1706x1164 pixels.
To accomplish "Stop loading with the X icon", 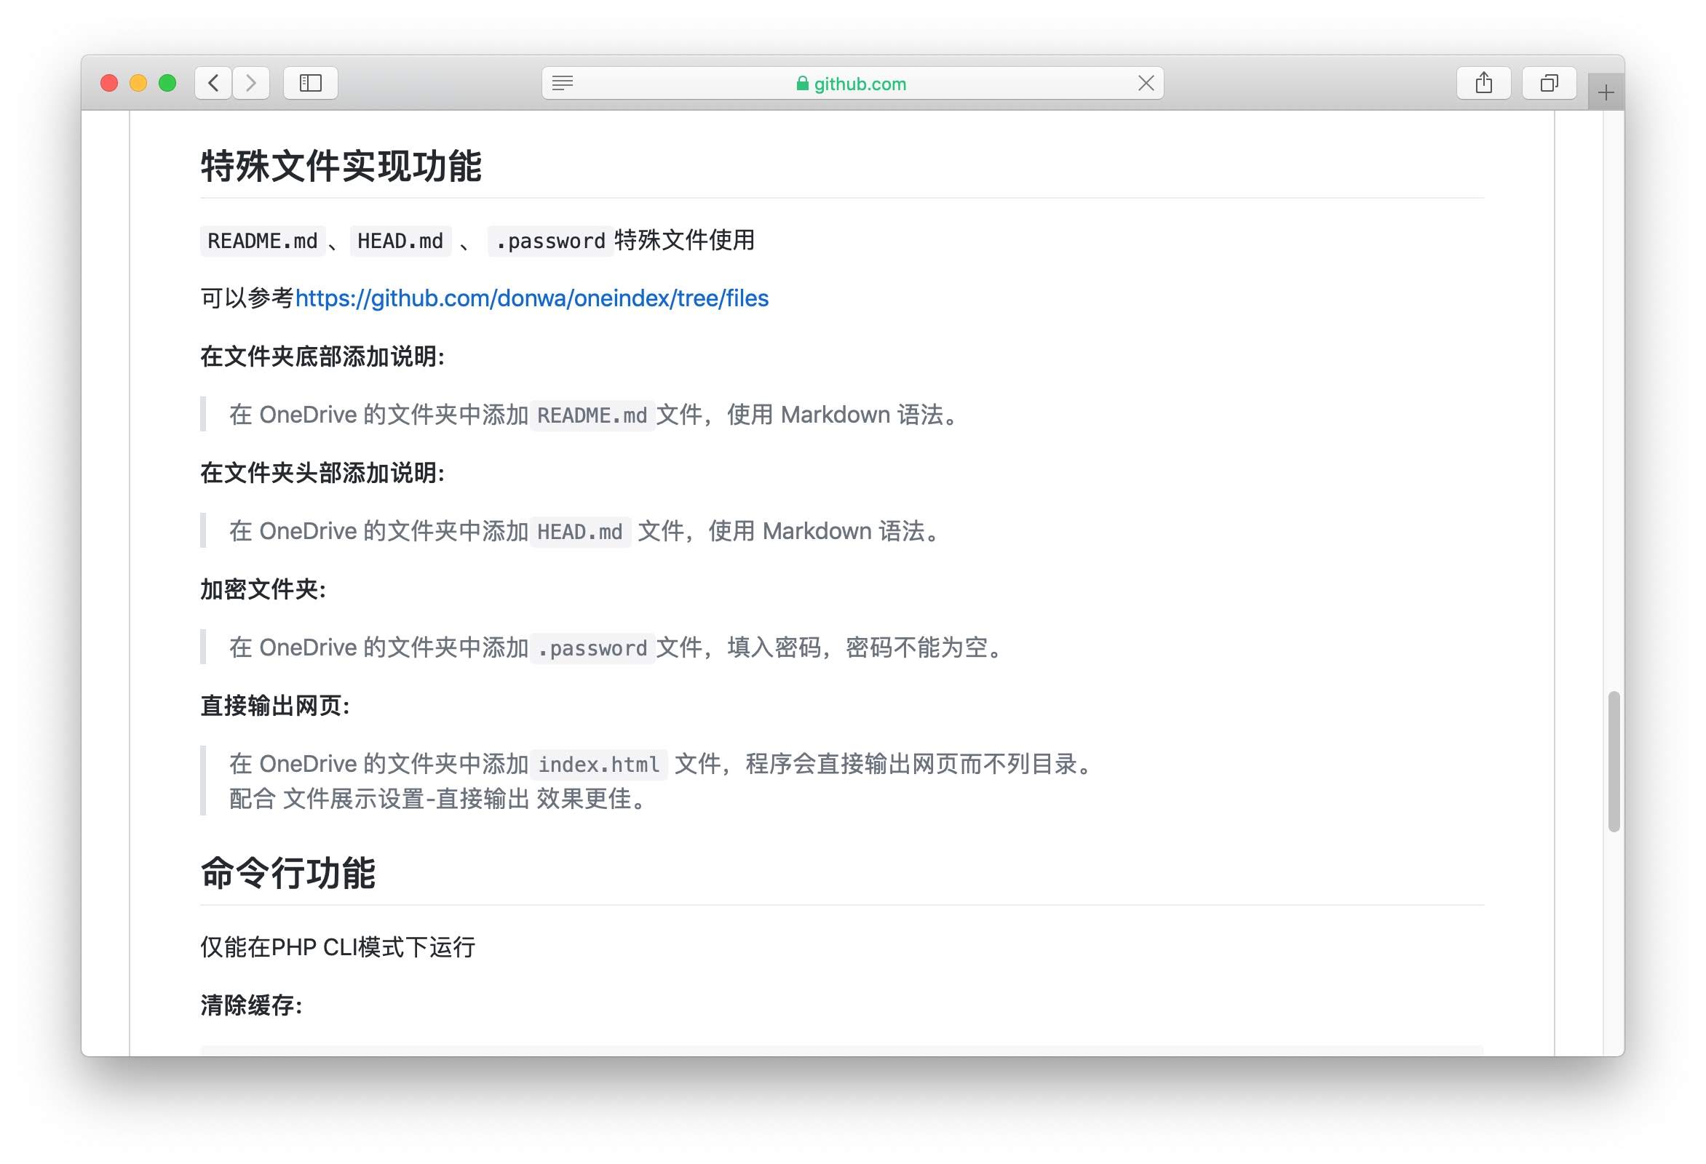I will click(x=1146, y=83).
